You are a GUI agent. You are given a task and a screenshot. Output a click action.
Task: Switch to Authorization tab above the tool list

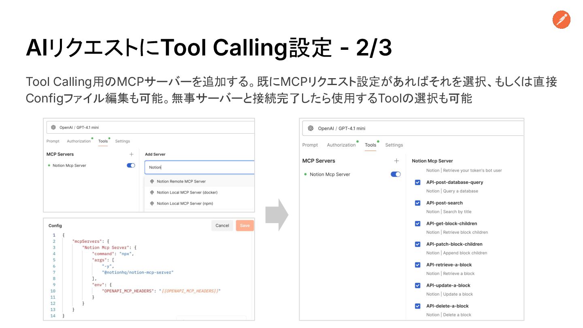(x=341, y=145)
